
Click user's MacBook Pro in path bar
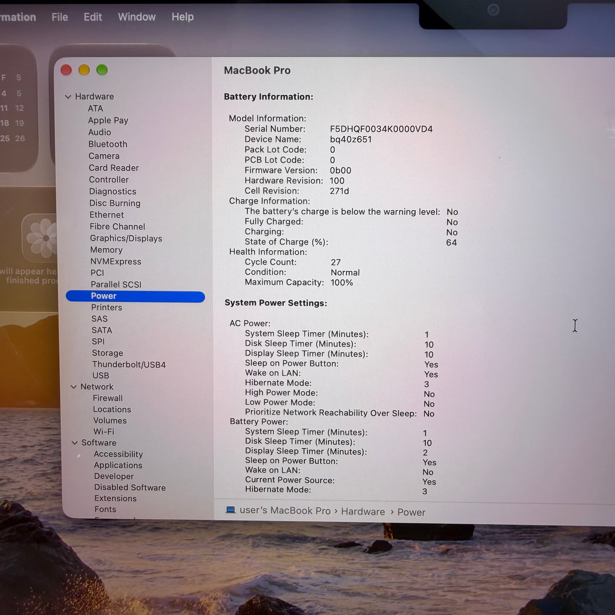(x=285, y=510)
